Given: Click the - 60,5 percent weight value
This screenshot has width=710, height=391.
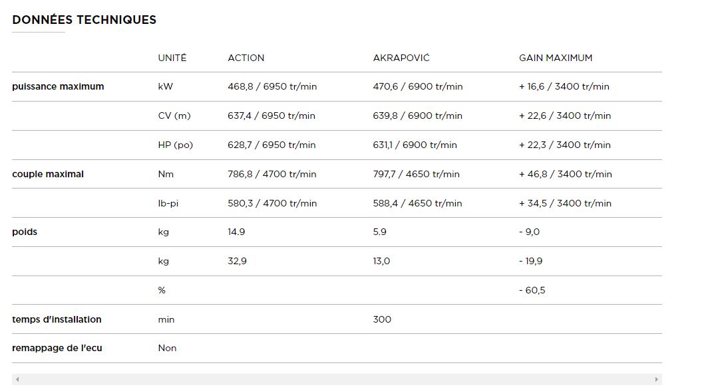Looking at the screenshot, I should point(532,290).
